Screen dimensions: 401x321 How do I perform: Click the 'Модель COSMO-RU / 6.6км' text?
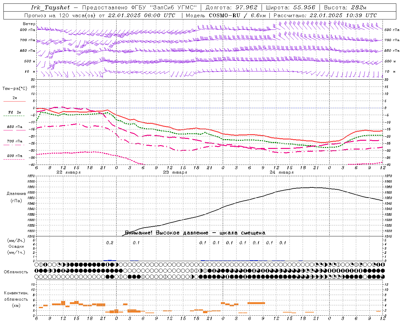pos(226,15)
